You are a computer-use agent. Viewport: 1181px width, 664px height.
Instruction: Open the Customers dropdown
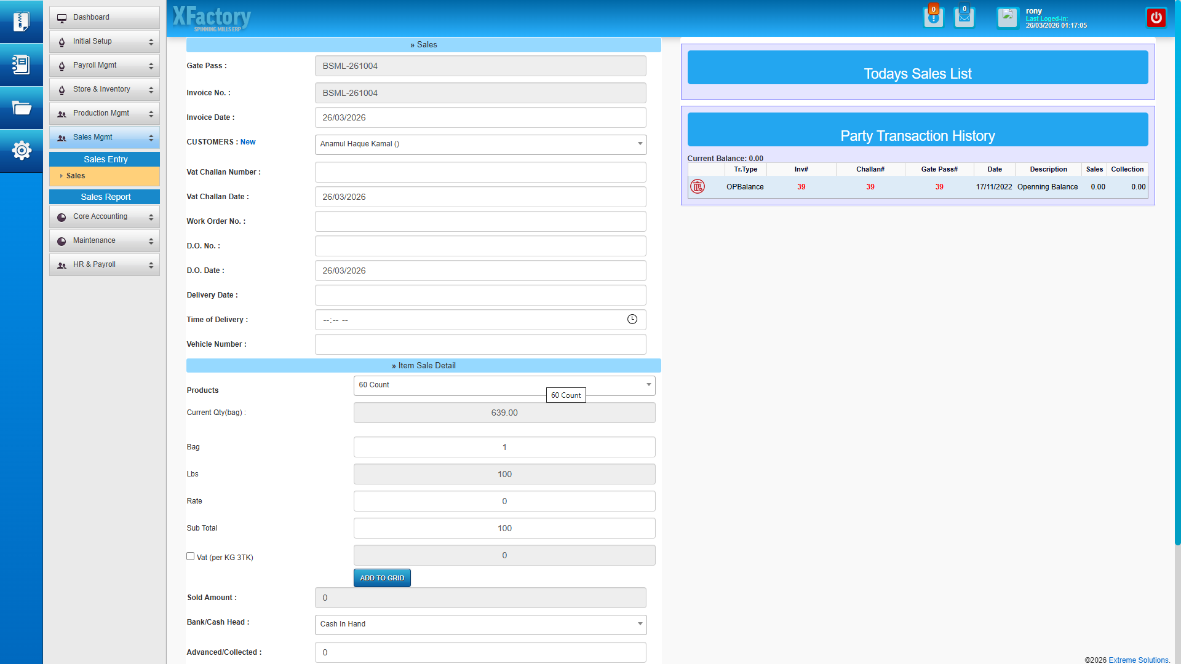(480, 144)
